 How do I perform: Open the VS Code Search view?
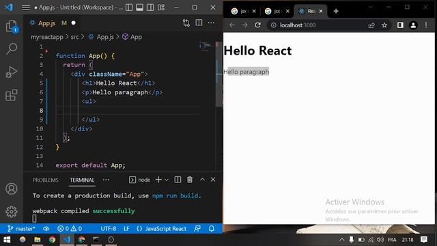pyautogui.click(x=12, y=49)
